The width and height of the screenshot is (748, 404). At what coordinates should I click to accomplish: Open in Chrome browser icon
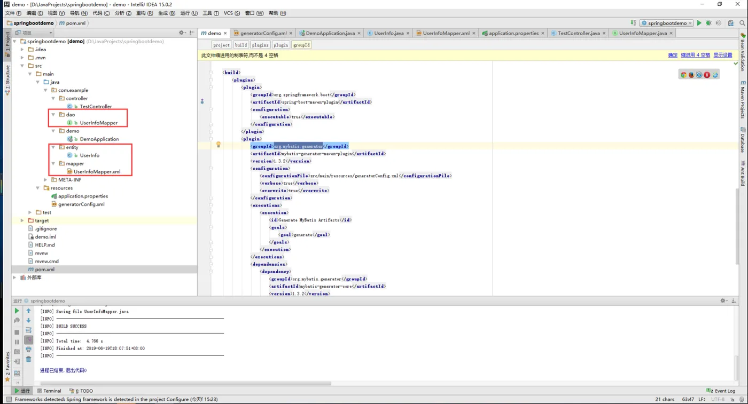(x=683, y=75)
